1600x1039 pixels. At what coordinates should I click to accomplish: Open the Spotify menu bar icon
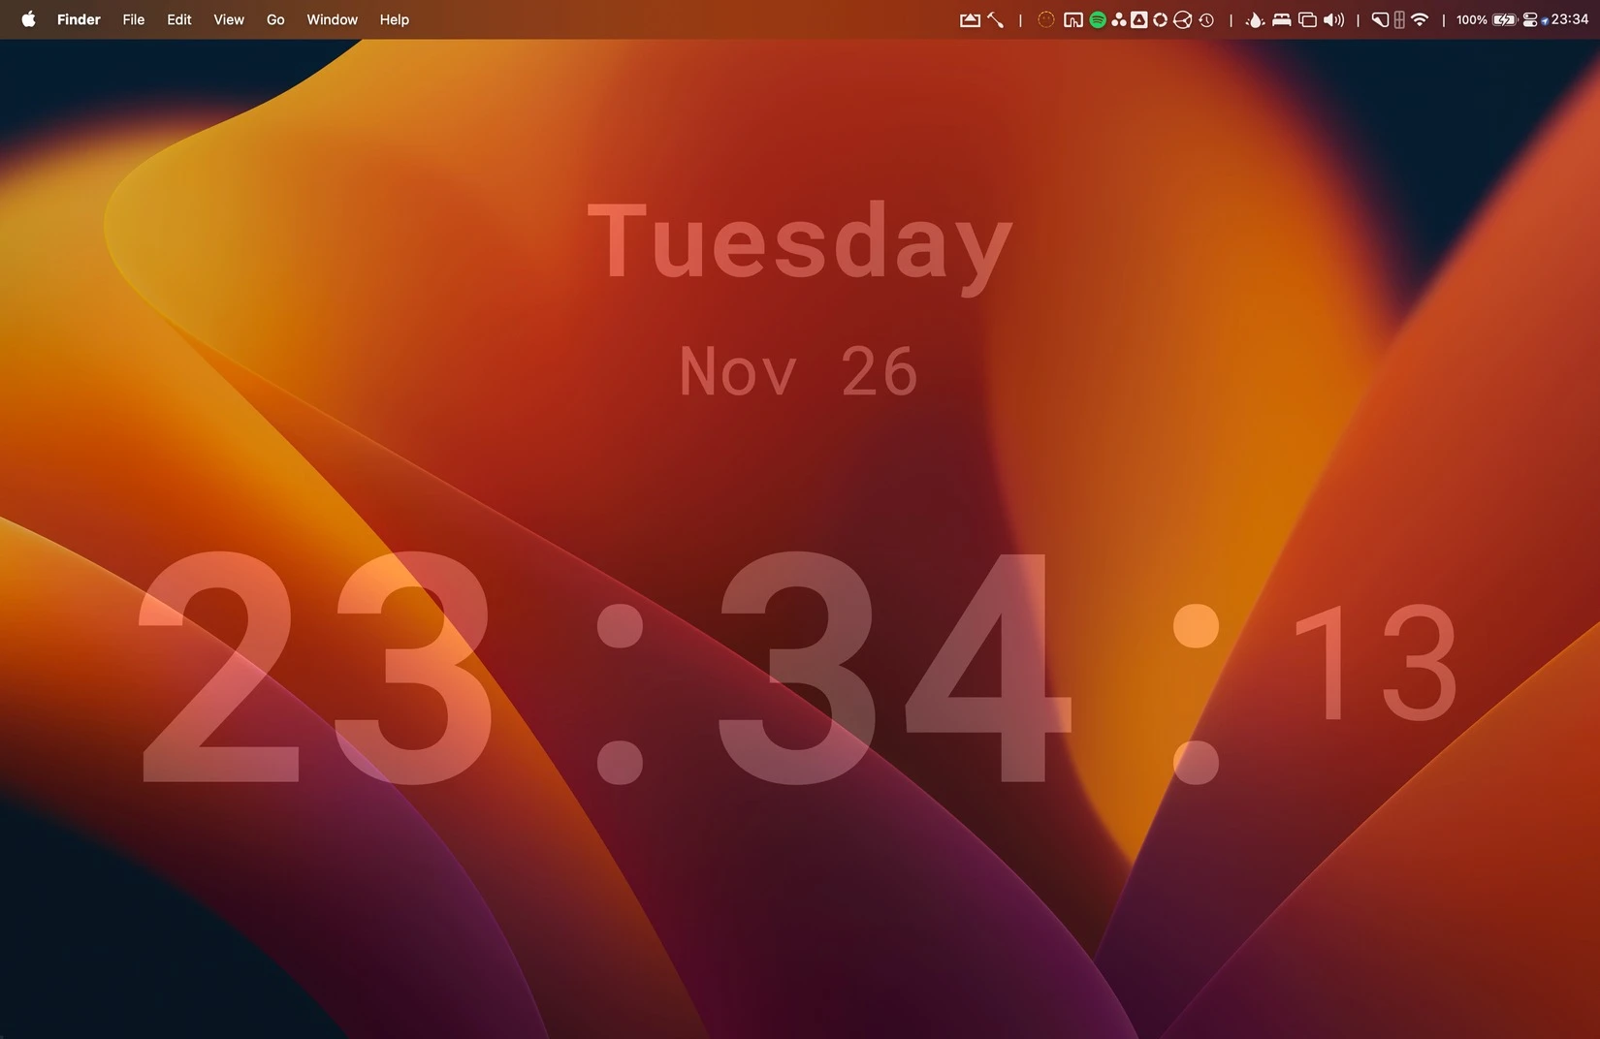click(x=1098, y=19)
